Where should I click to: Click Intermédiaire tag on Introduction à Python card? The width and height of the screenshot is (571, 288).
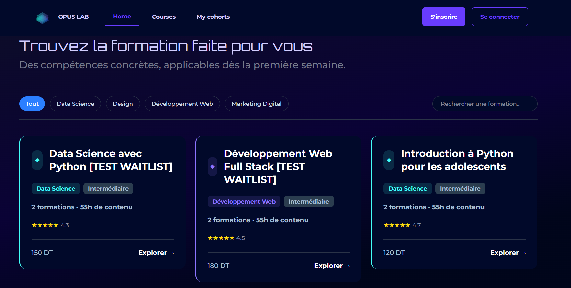460,188
